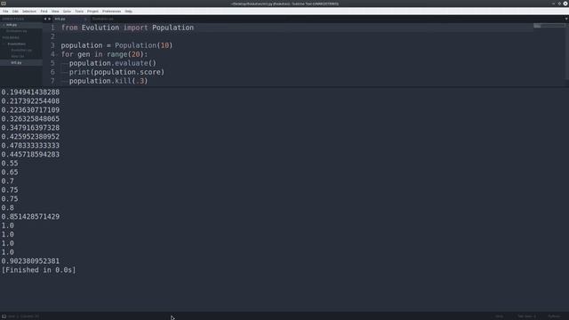Open the Goto menu
Image resolution: width=569 pixels, height=320 pixels.
click(68, 12)
